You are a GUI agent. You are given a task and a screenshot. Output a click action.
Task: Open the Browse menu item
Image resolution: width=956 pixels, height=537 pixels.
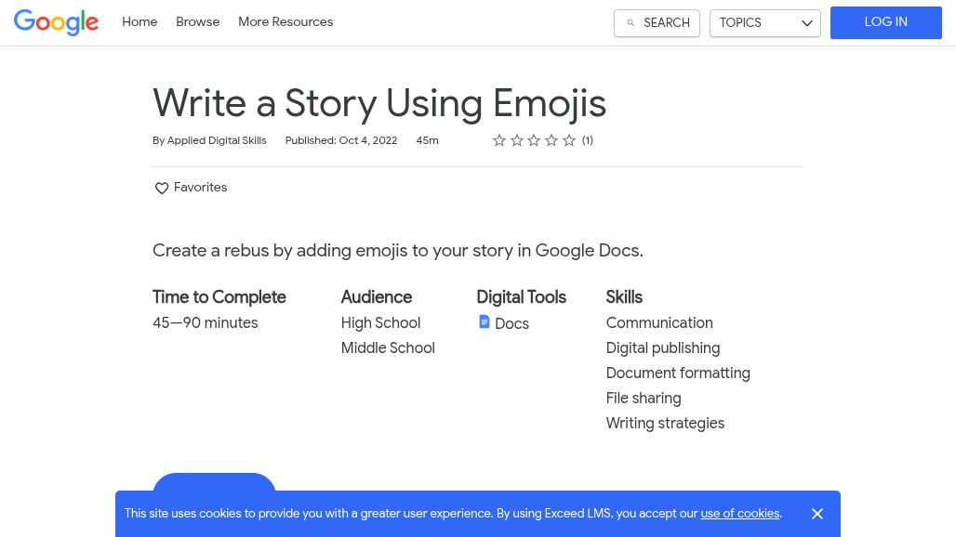click(197, 22)
